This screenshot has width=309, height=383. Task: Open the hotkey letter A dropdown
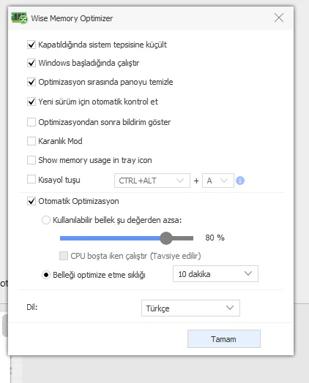[x=218, y=181]
